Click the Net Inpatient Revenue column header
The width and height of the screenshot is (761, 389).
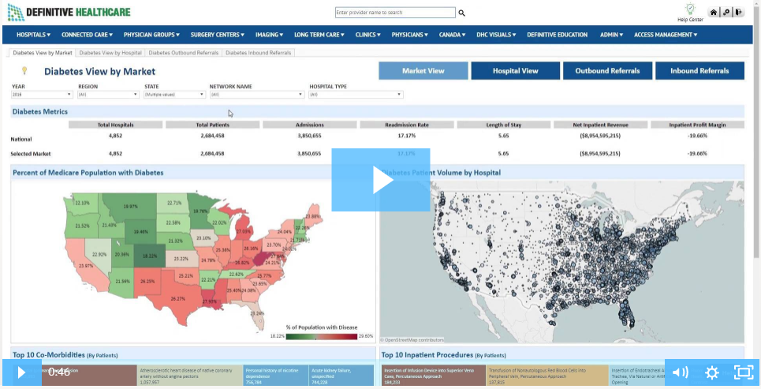tap(600, 125)
